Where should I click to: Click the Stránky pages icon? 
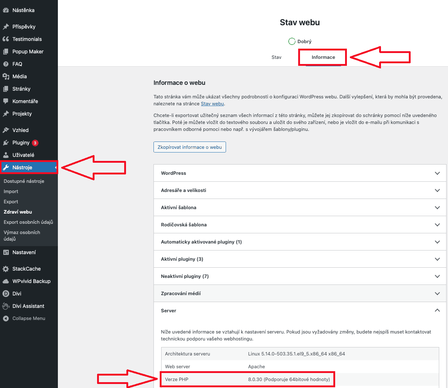tap(6, 89)
